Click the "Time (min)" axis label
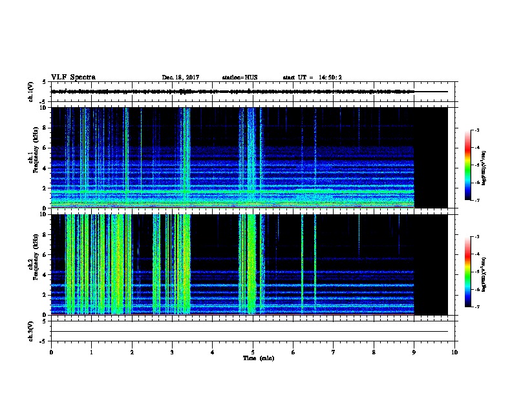512x395 pixels. click(x=259, y=358)
